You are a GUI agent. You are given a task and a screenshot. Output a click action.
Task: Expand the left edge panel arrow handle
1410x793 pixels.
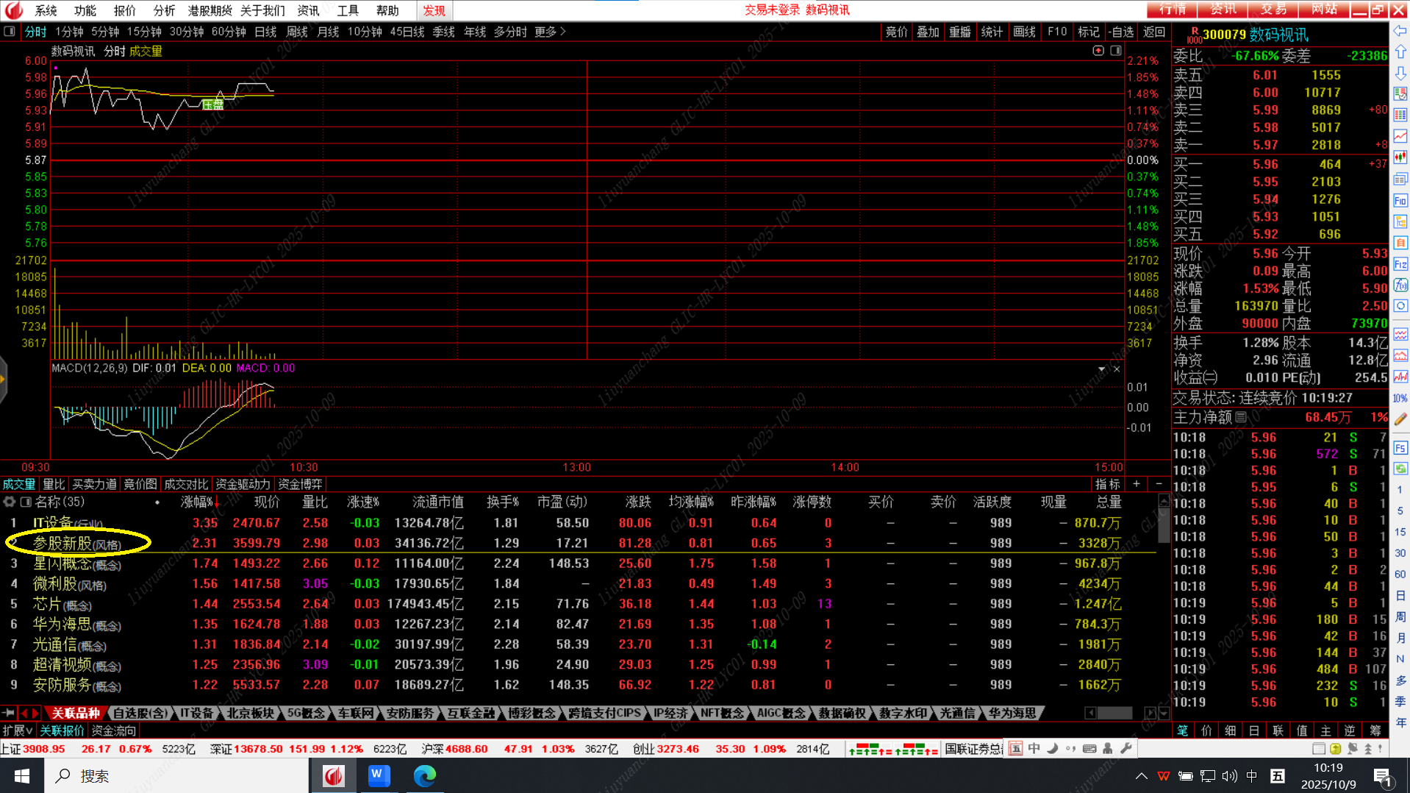[3, 380]
